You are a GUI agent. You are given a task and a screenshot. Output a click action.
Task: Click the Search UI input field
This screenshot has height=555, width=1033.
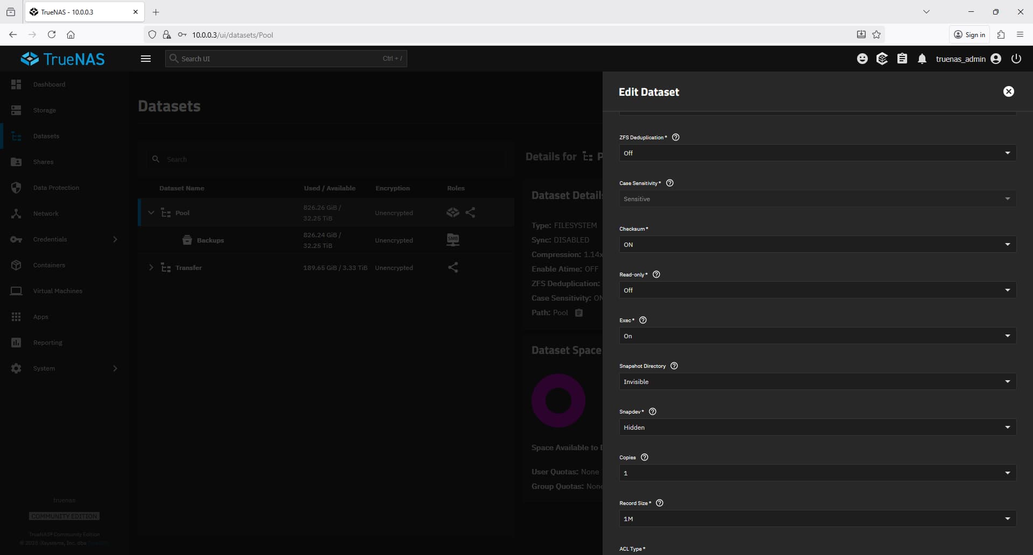(x=285, y=59)
